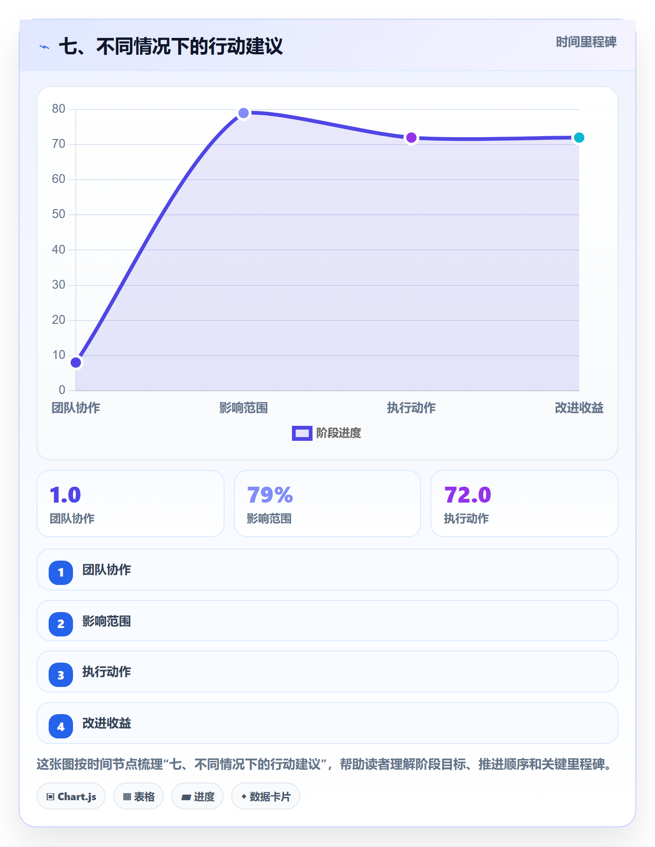This screenshot has height=847, width=655.
Task: Click the 阶段进度 legend label
Action: click(x=338, y=433)
